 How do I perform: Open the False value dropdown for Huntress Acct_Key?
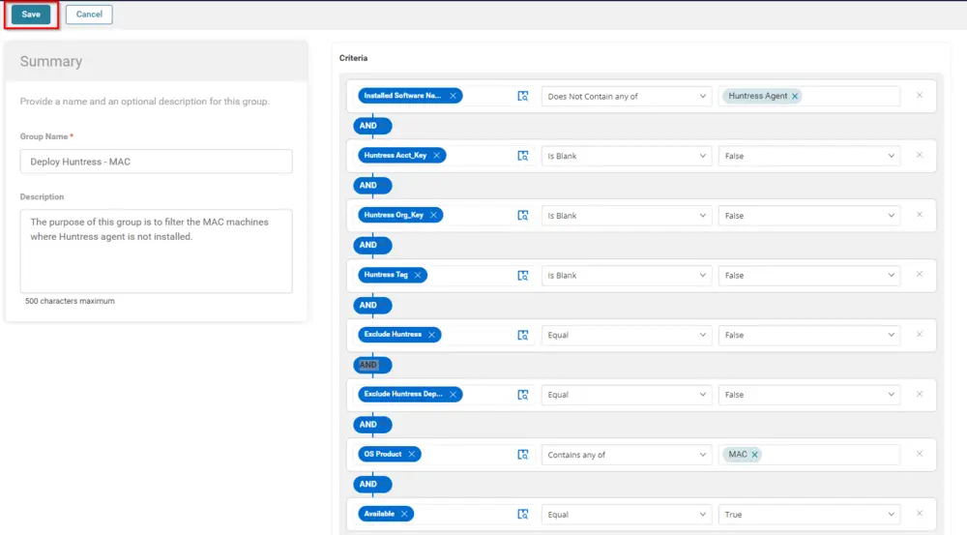(808, 156)
